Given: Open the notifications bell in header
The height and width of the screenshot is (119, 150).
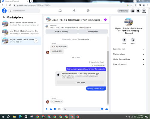Looking at the screenshot, I should 138,11.
